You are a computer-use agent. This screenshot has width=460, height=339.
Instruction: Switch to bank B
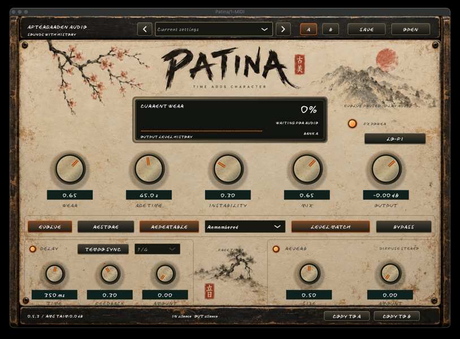(x=331, y=29)
